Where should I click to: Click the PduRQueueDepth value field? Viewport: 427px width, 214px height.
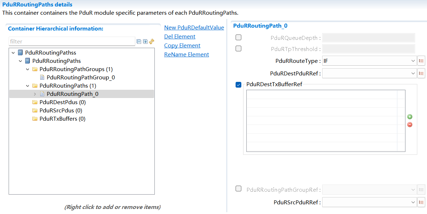(369, 38)
